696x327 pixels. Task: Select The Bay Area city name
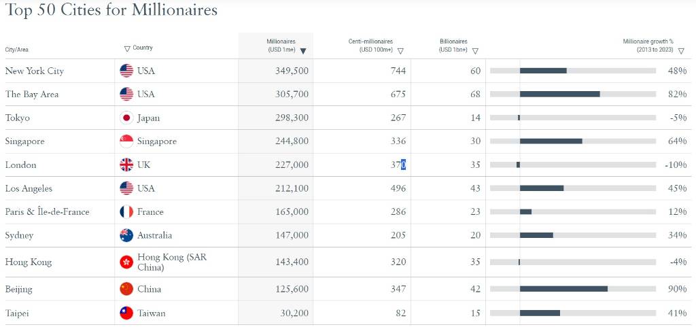coord(32,94)
